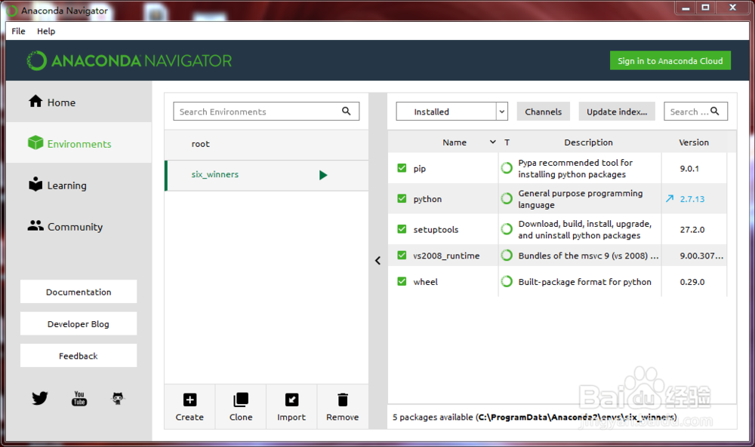Screen dimensions: 755x447
Task: Click the pip version 9.0.1 cell
Action: coord(689,169)
